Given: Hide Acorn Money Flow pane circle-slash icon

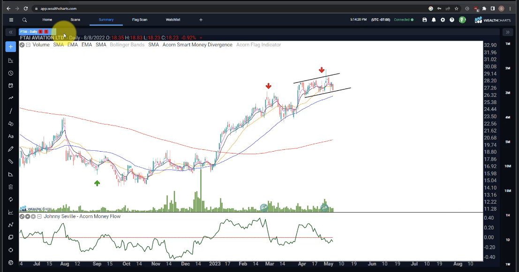Looking at the screenshot, I should click(22, 216).
